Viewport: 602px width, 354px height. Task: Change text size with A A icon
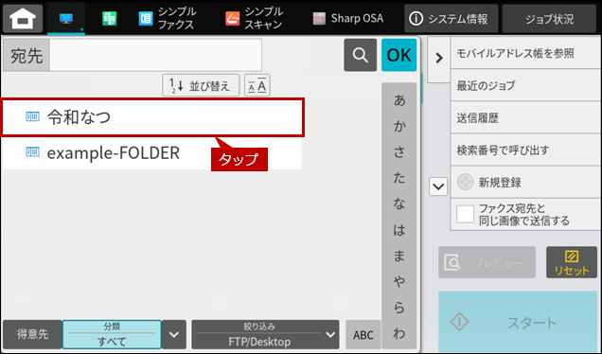click(x=257, y=85)
